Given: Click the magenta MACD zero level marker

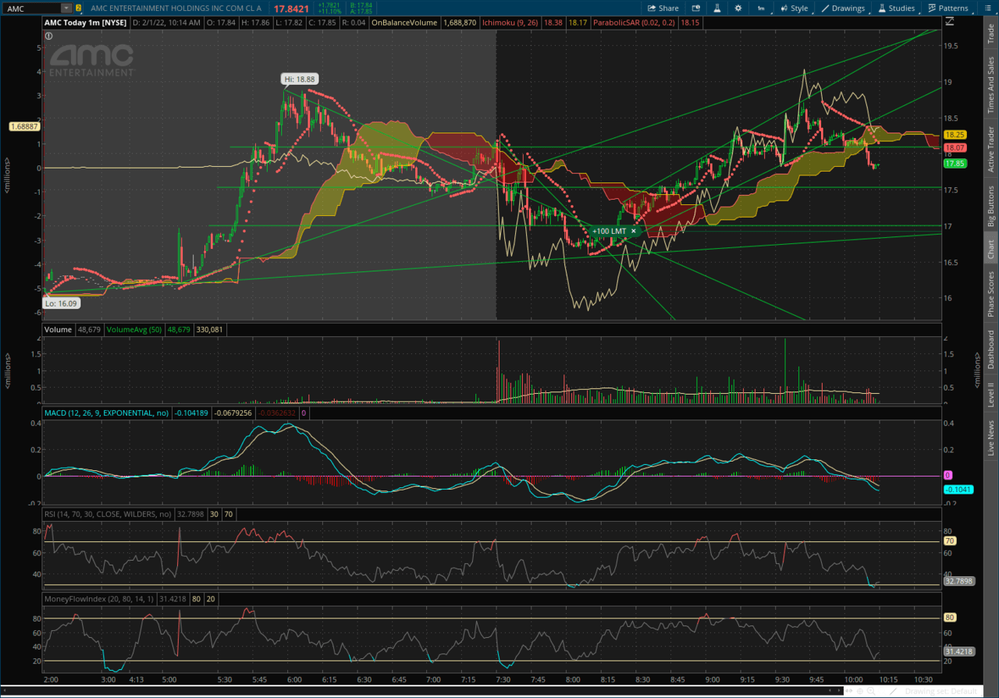Looking at the screenshot, I should click(947, 475).
